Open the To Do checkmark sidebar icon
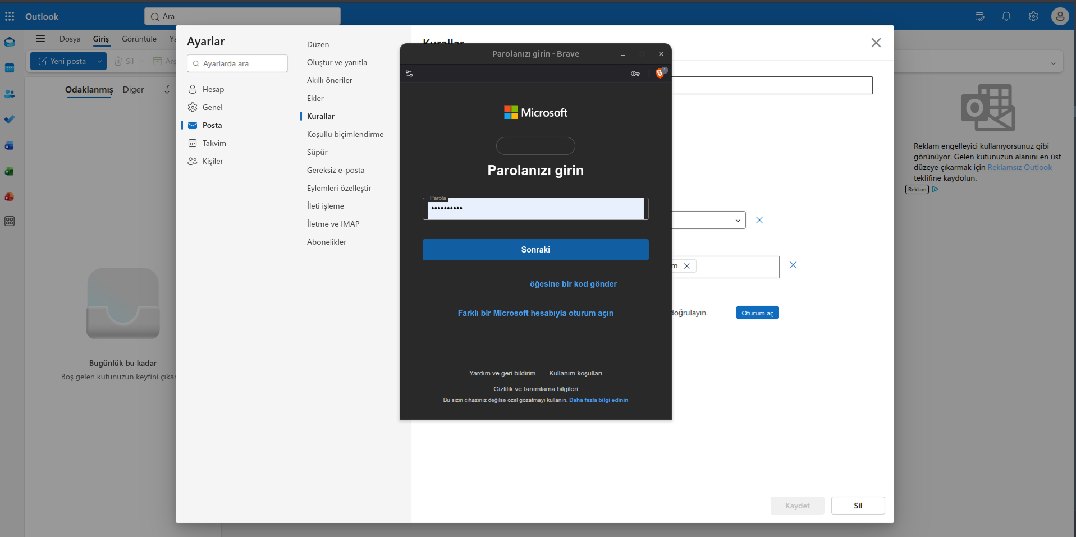 pos(10,120)
